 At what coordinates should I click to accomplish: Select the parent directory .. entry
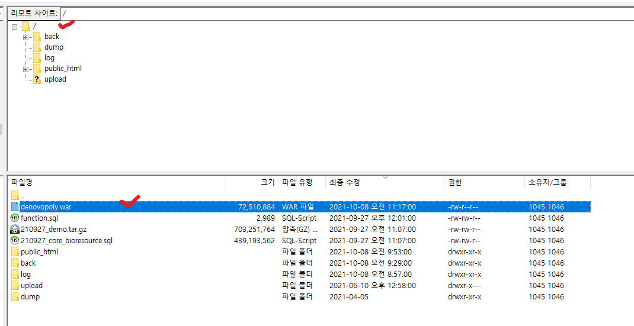pos(300,195)
